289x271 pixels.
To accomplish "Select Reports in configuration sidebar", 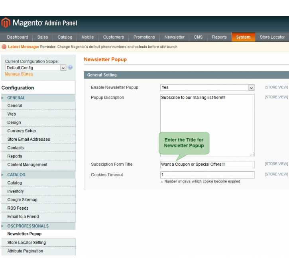I will (x=38, y=156).
